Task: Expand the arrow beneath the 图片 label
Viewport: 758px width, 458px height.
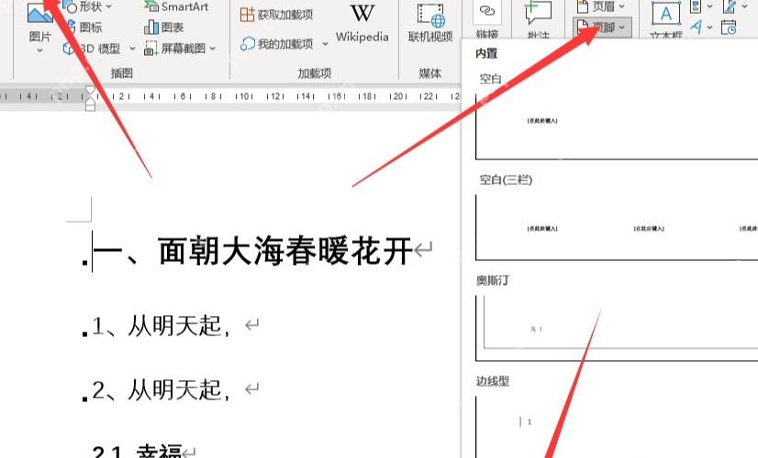Action: click(39, 50)
